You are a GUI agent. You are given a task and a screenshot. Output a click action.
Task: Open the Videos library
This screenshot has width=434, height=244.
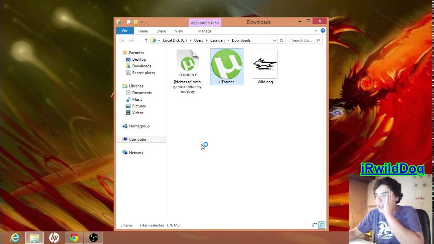pyautogui.click(x=138, y=113)
